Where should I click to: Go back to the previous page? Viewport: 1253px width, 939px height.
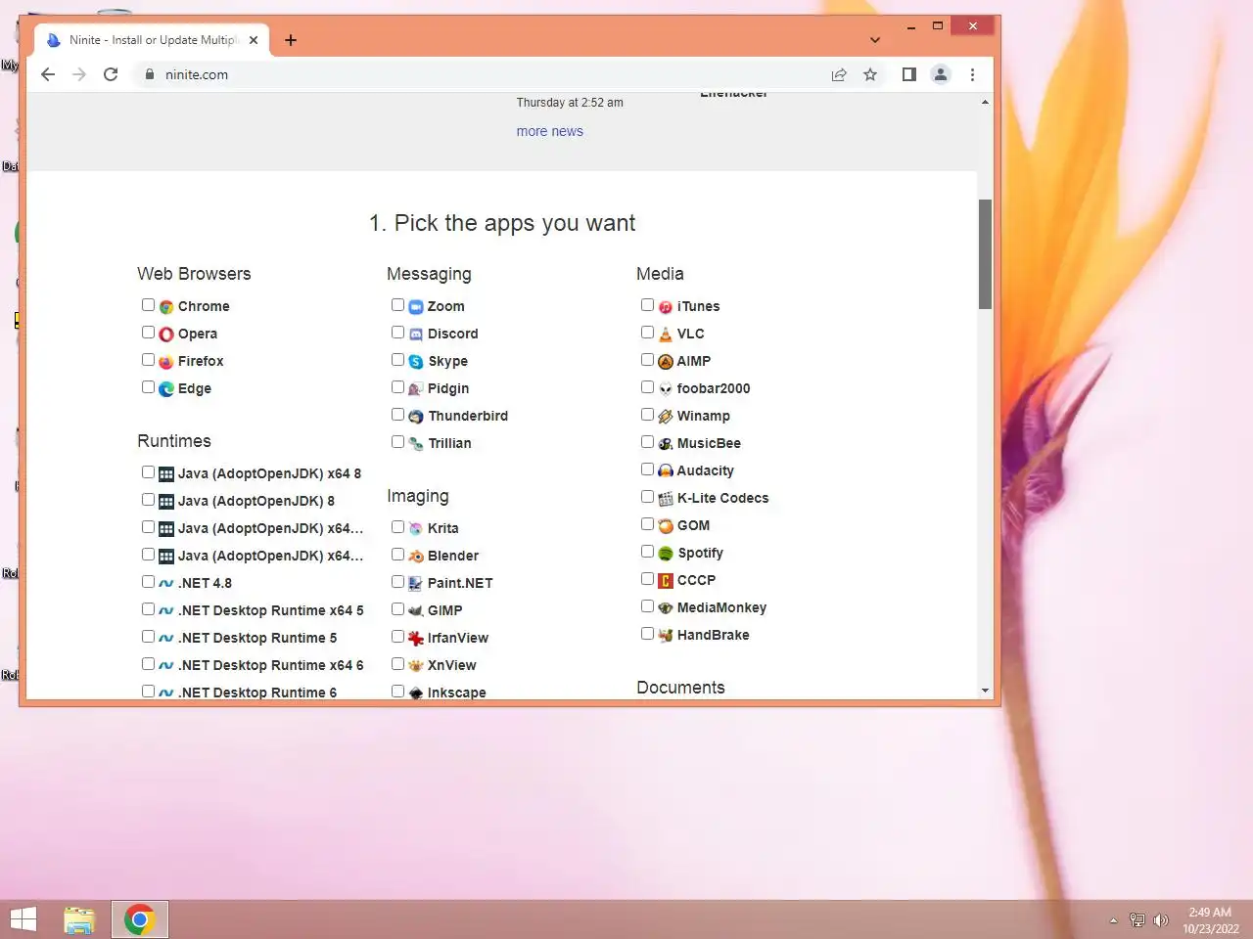click(48, 74)
